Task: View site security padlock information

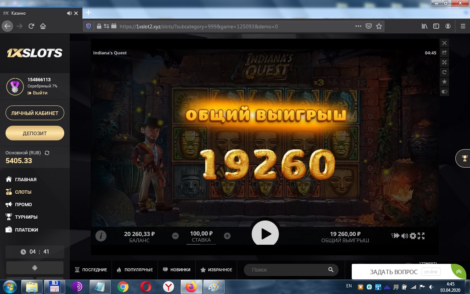Action: point(99,26)
